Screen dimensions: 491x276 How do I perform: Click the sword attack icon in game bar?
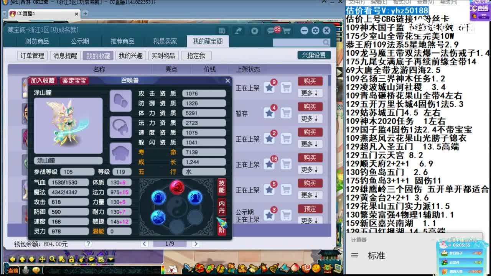coord(188,268)
